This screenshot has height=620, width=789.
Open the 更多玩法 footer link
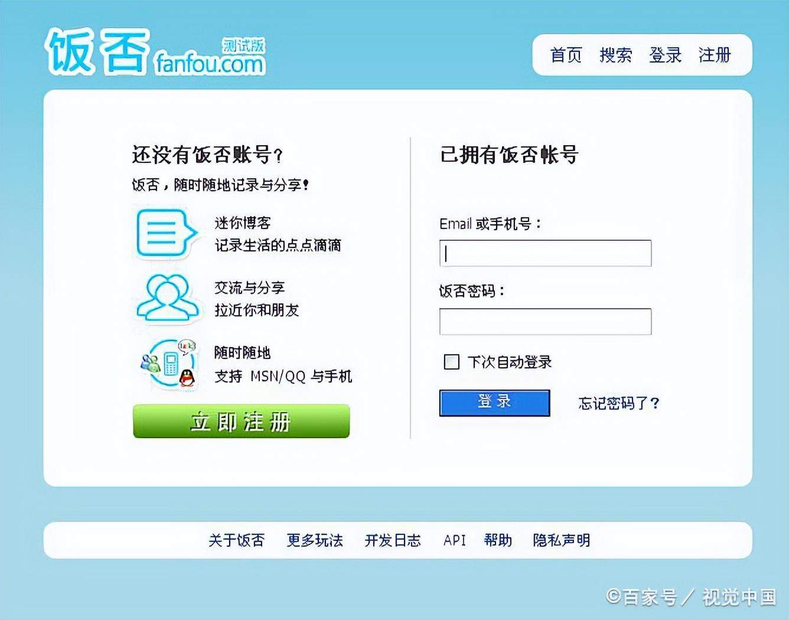(315, 540)
